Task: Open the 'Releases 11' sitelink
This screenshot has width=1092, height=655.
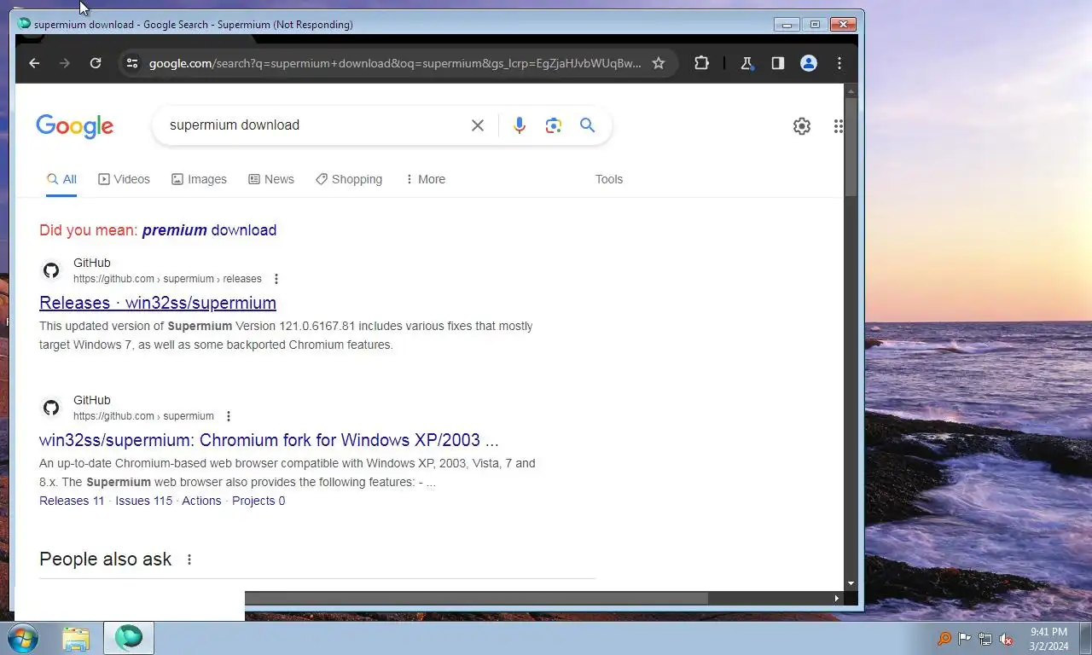Action: click(72, 501)
